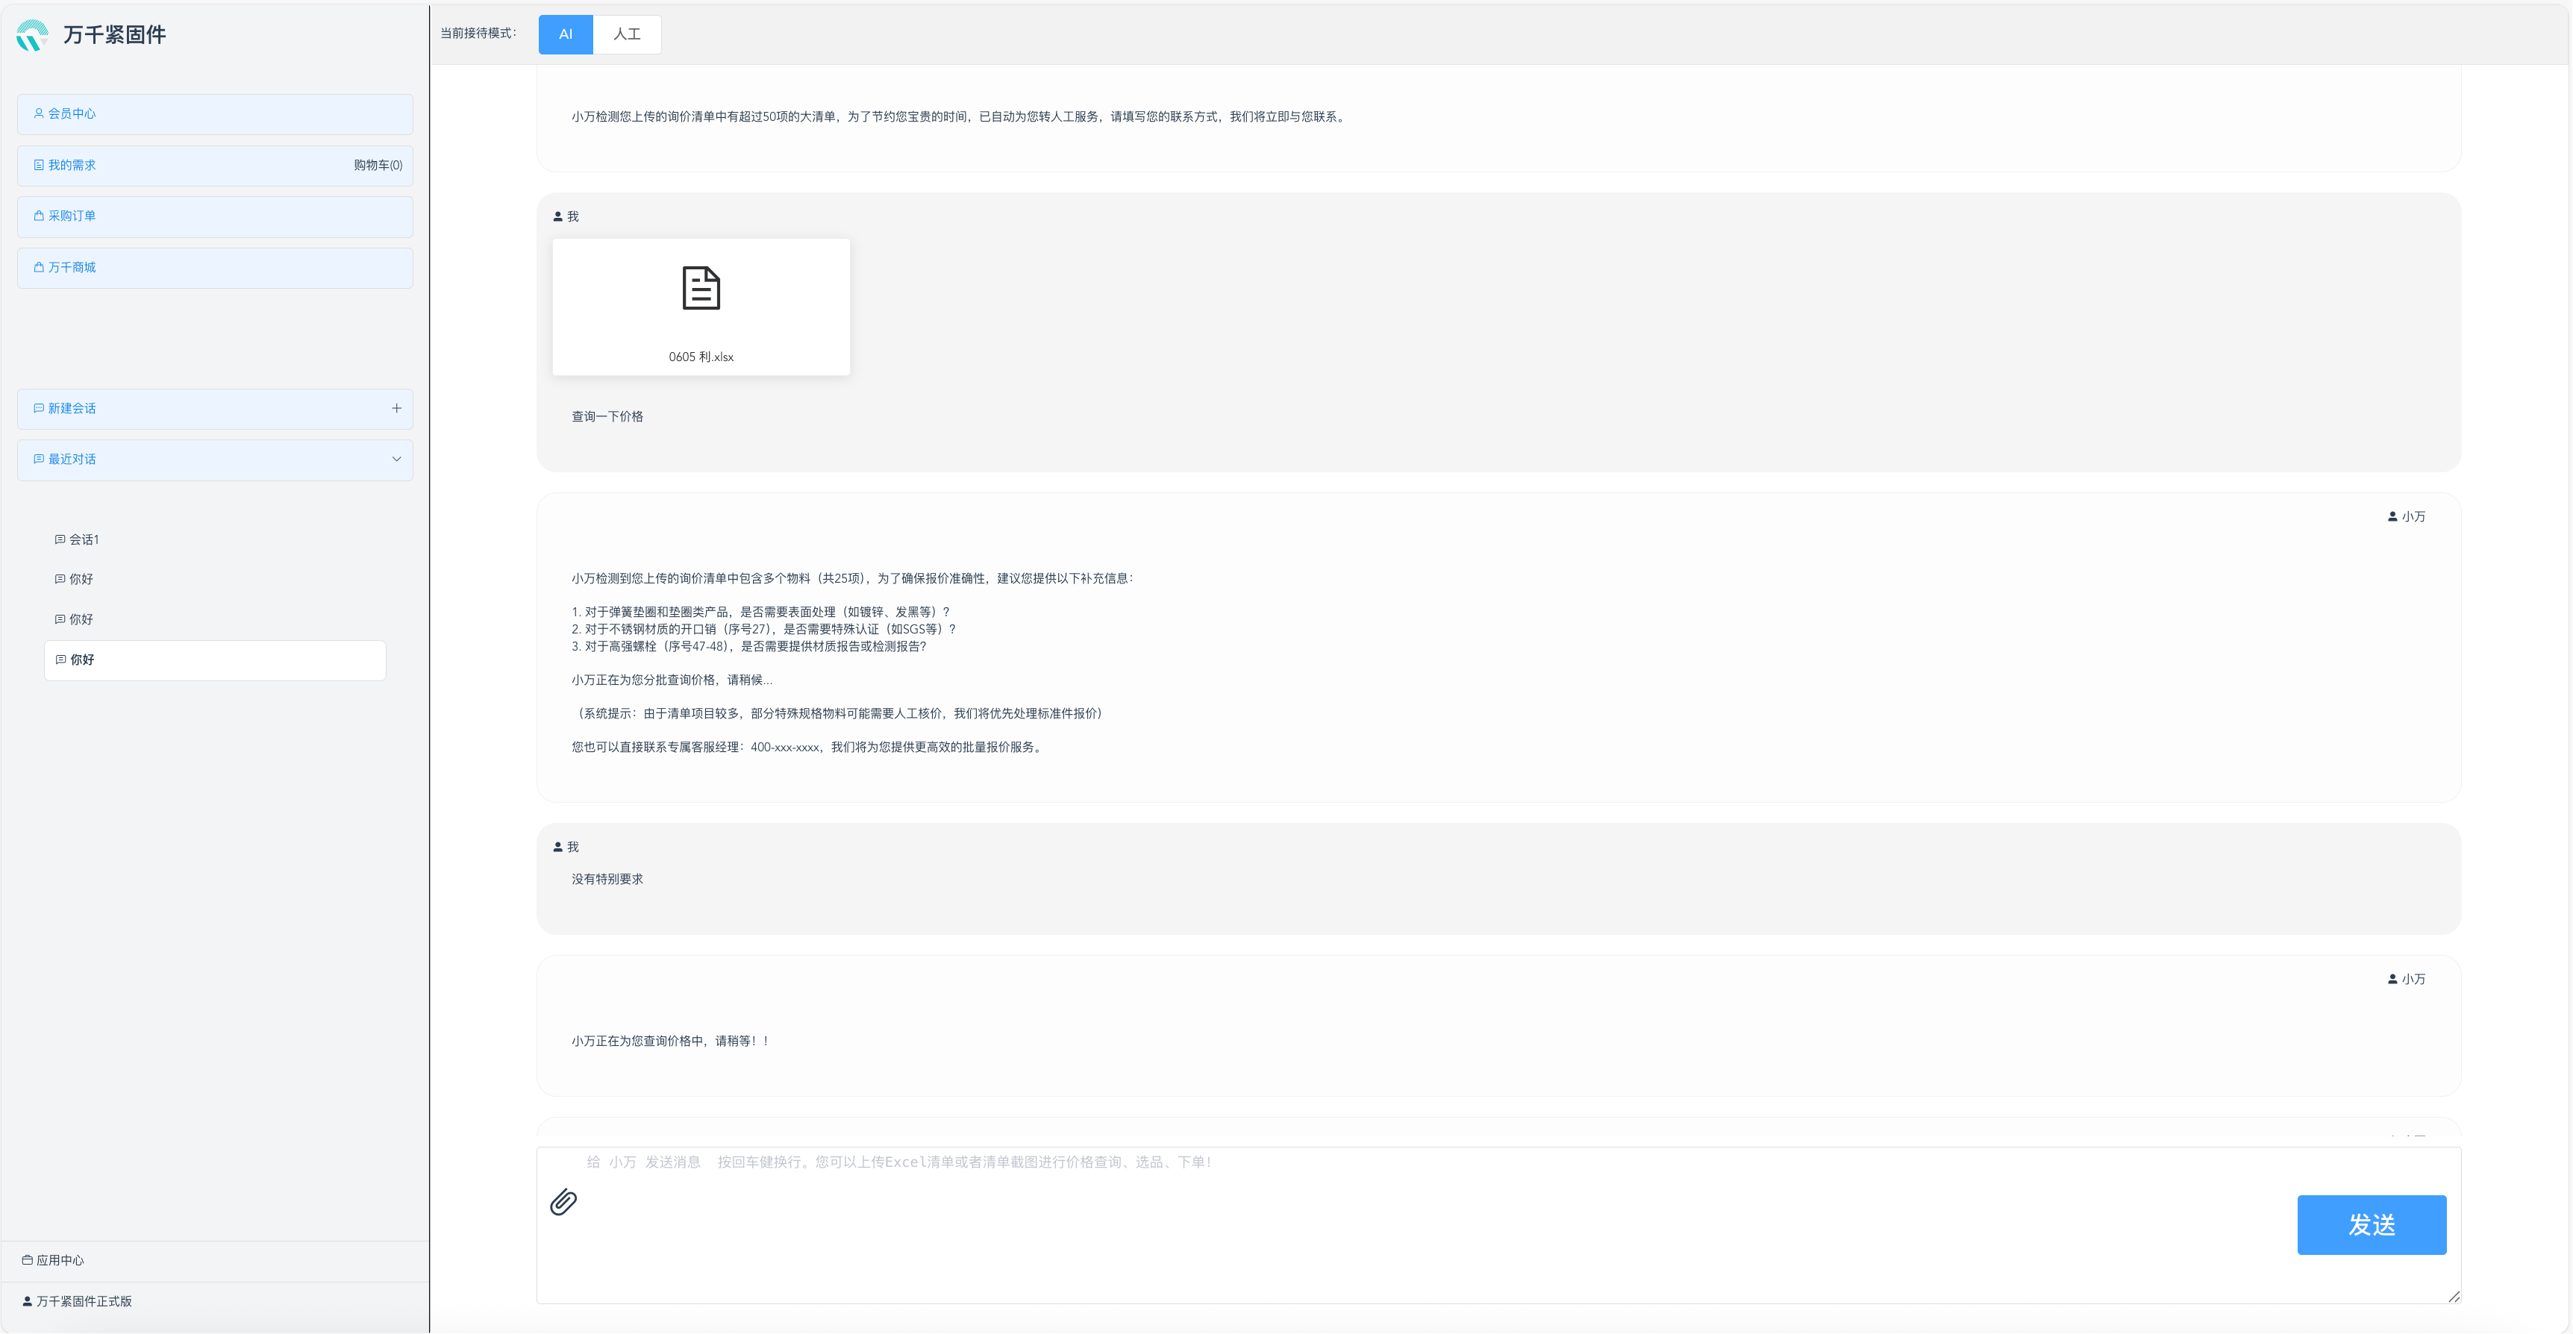Click the 万千紧固件 logo icon
The width and height of the screenshot is (2573, 1334).
coord(32,35)
